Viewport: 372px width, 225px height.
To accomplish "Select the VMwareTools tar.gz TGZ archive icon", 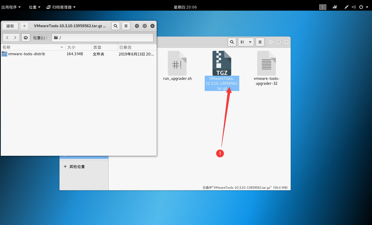I will 222,63.
